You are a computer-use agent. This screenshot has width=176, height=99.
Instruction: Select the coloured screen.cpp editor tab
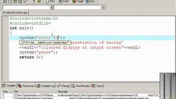(15, 13)
